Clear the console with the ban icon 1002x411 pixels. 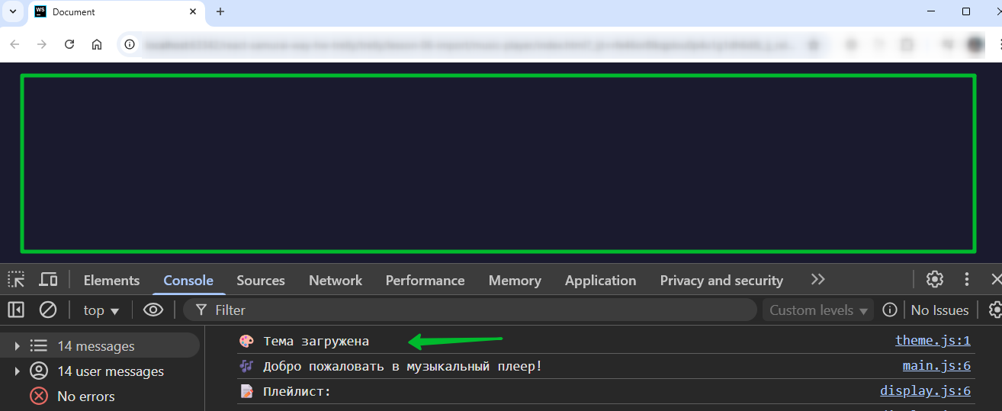point(48,310)
